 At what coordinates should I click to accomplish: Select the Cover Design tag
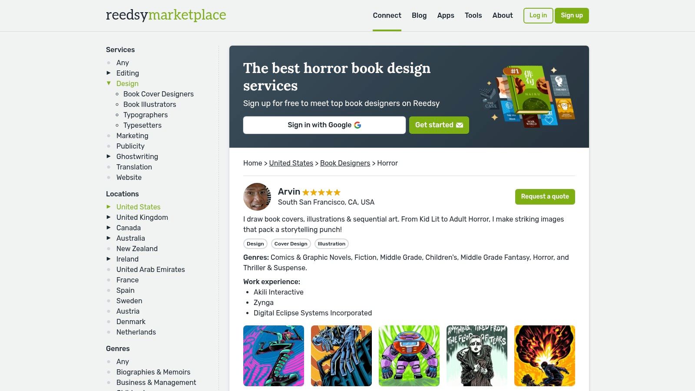[290, 244]
